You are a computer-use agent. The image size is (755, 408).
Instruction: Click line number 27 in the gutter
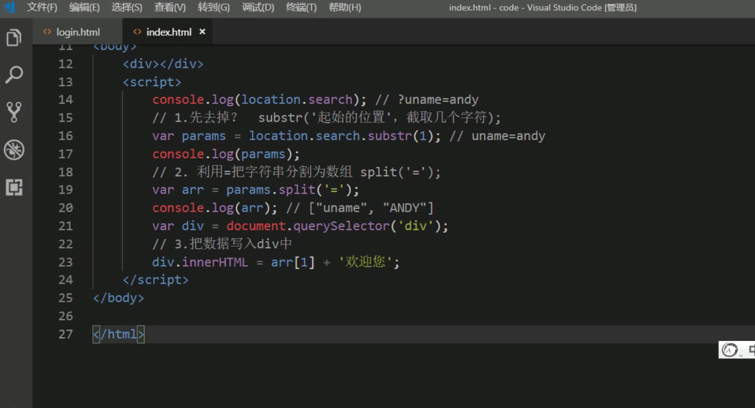coord(65,334)
